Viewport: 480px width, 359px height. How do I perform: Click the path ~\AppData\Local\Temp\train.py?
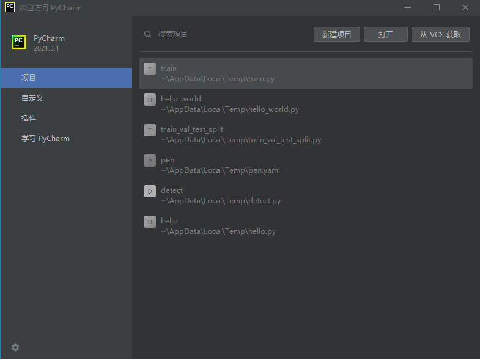pyautogui.click(x=218, y=79)
